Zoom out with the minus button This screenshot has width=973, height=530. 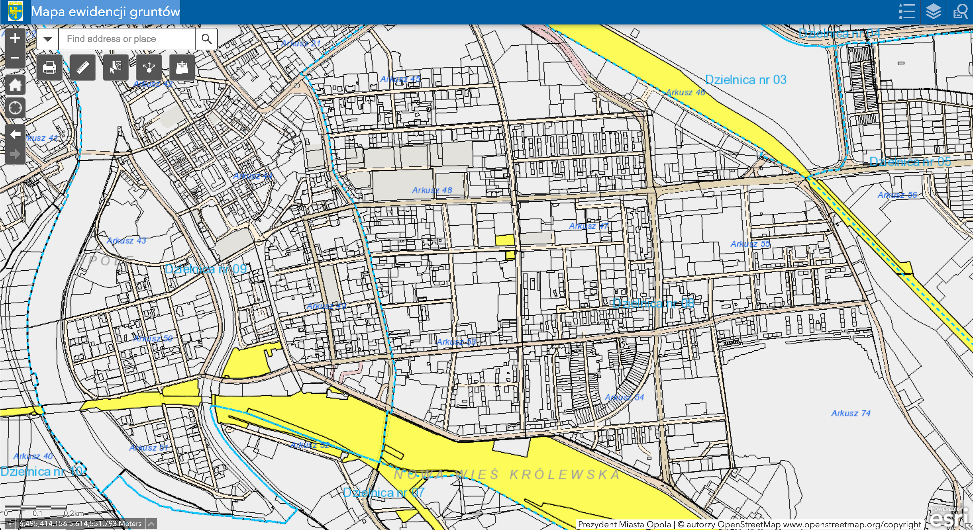pos(15,58)
